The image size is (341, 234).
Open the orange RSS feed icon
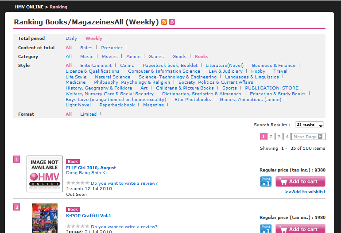tap(164, 22)
